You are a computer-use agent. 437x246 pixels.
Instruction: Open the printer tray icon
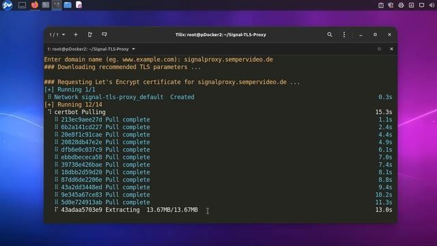(x=401, y=5)
